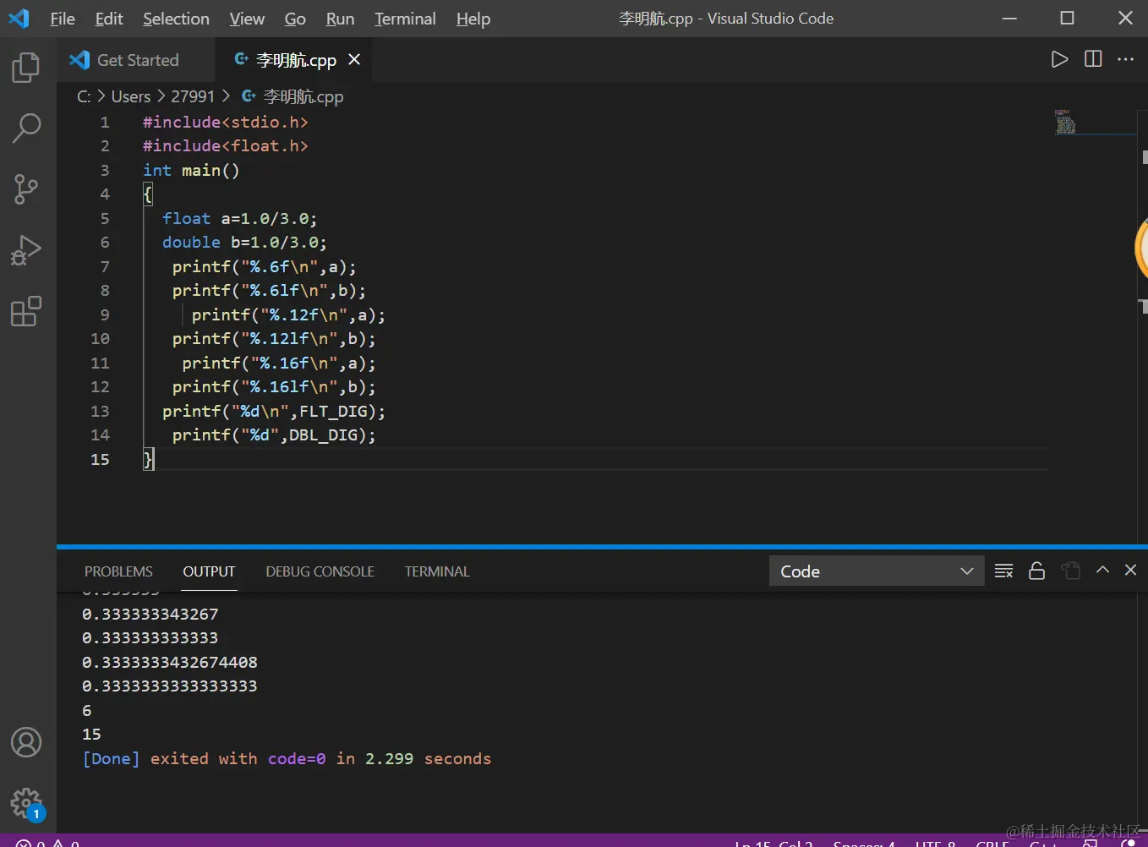Maximize the bottom panel size

[x=1102, y=570]
